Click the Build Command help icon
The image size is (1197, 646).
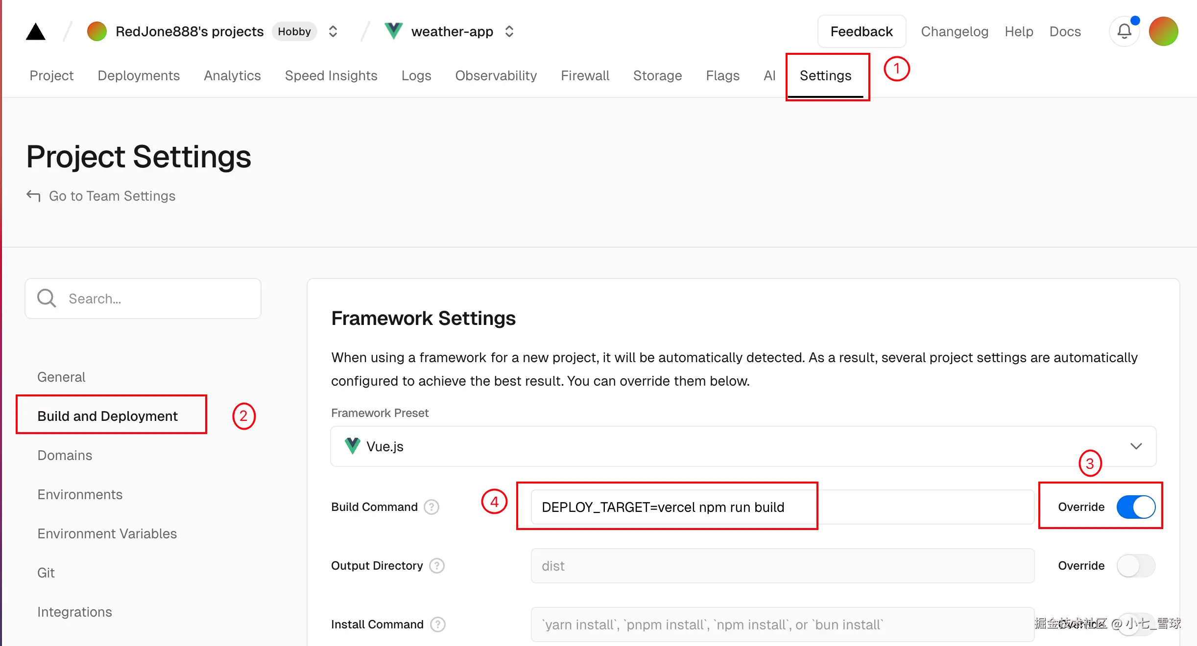pyautogui.click(x=431, y=507)
